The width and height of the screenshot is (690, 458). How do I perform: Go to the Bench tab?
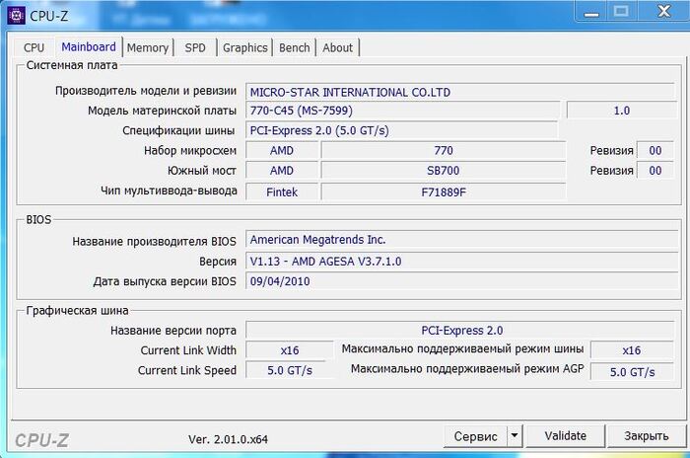(294, 47)
